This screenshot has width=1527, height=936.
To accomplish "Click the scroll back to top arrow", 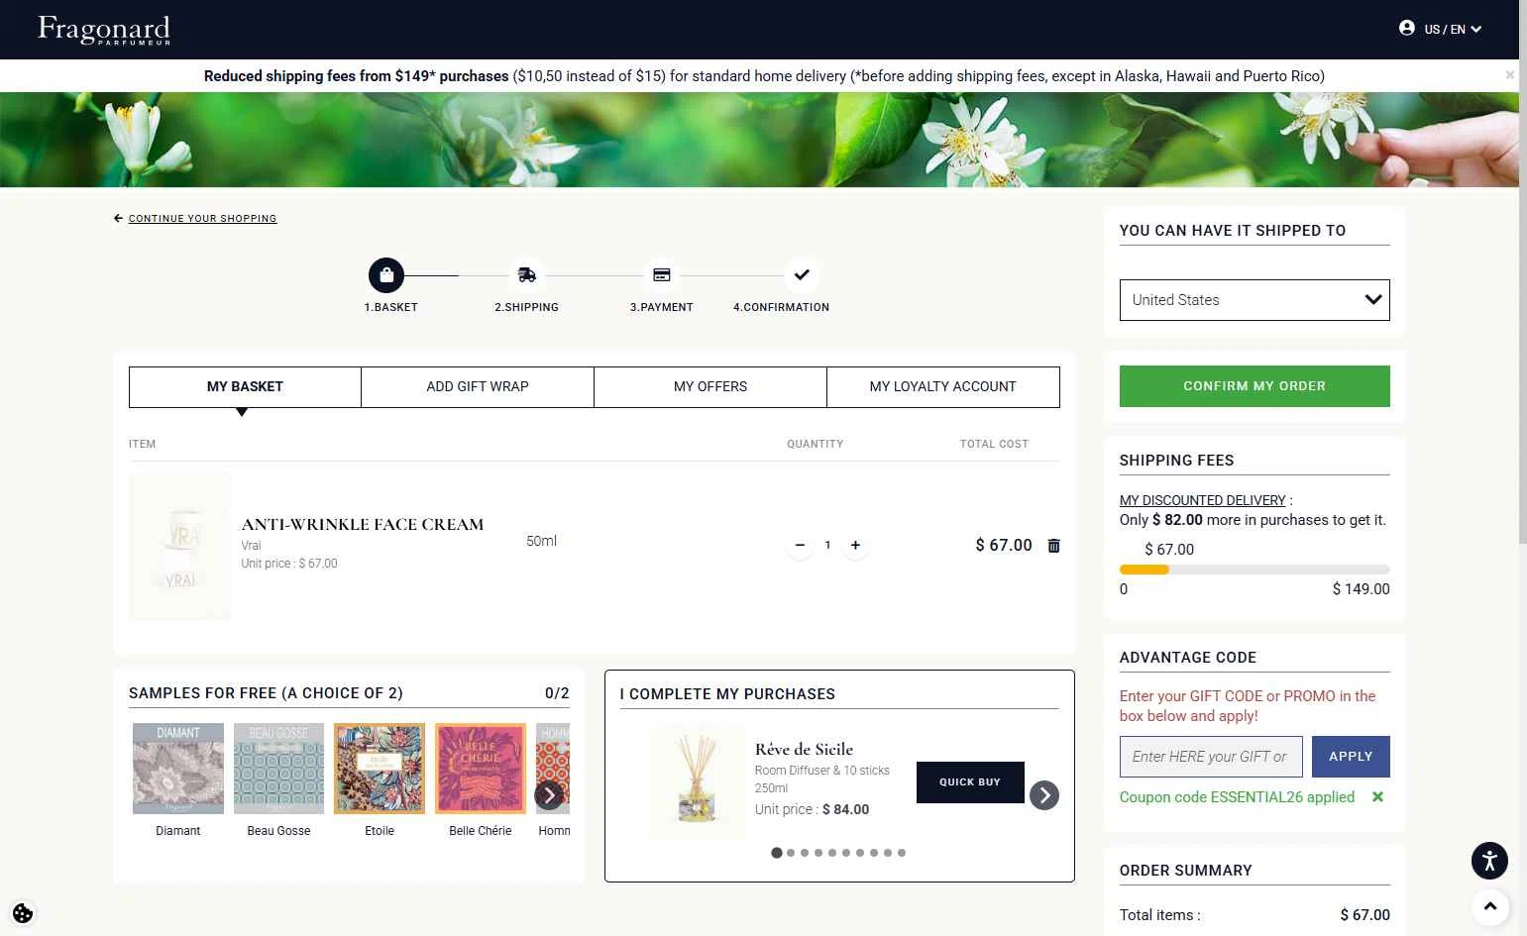I will pos(1489,906).
